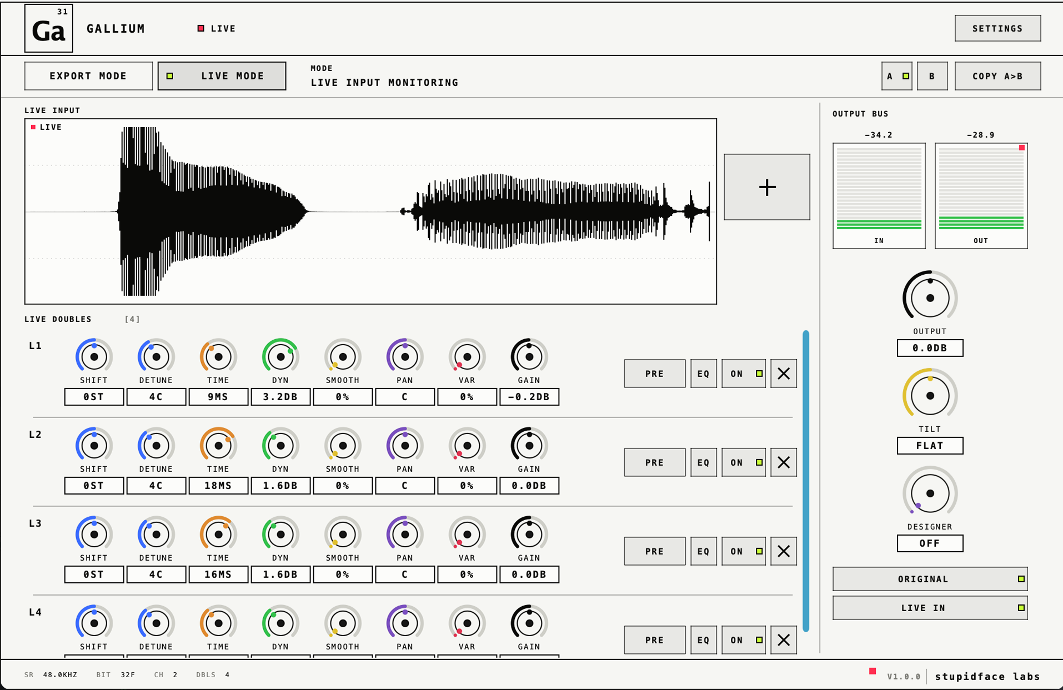Click the L2 PAN knob
Viewport: 1063px width, 690px height.
coord(405,445)
